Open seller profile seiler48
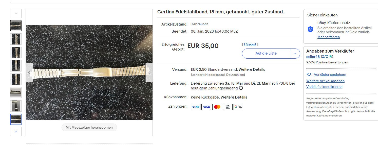 click(x=313, y=57)
